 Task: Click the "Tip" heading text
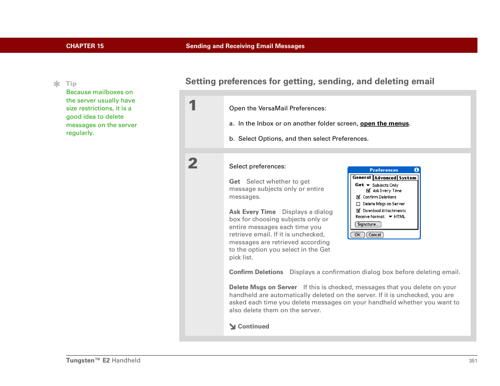coord(71,84)
